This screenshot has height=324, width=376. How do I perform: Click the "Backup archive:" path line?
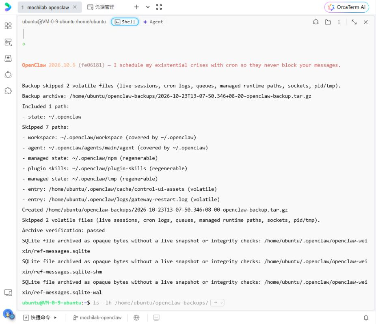point(166,96)
